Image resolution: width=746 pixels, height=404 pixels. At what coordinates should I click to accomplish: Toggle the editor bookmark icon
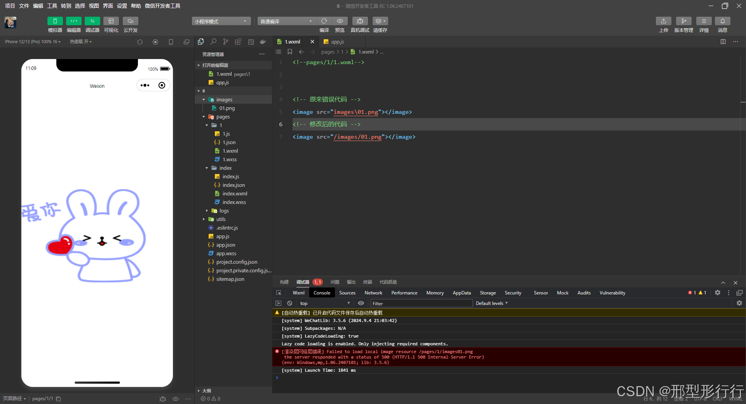290,52
